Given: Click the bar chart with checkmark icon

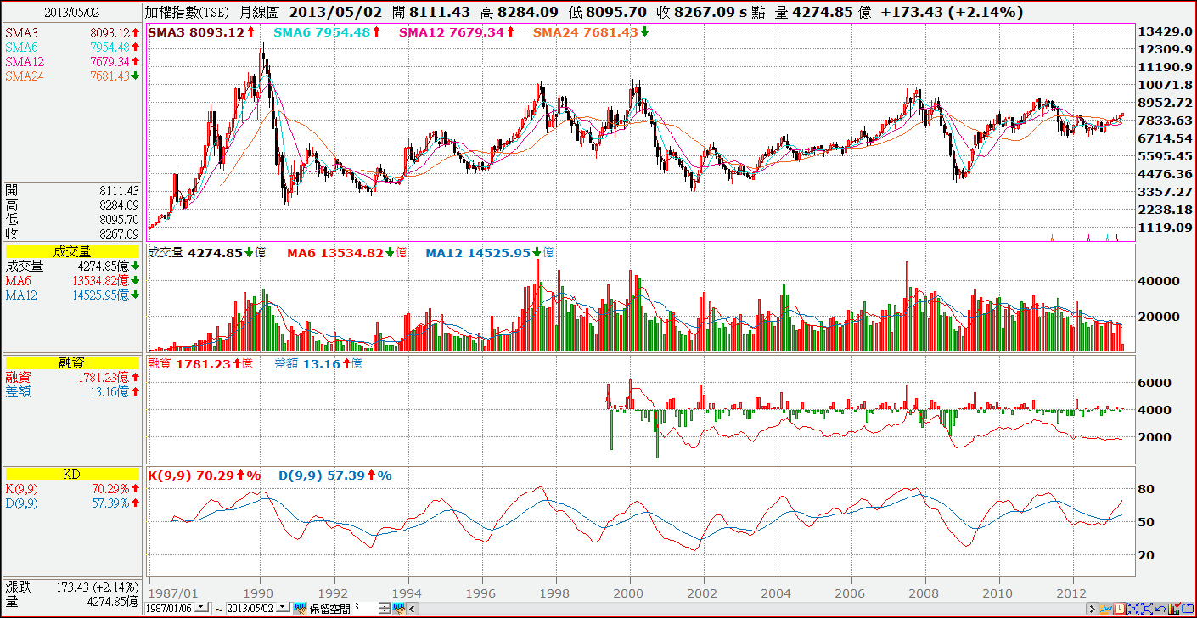Looking at the screenshot, I should tap(1174, 609).
